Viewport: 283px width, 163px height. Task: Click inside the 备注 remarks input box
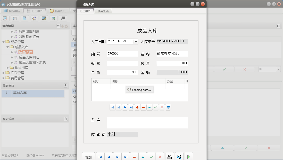coord(147,123)
